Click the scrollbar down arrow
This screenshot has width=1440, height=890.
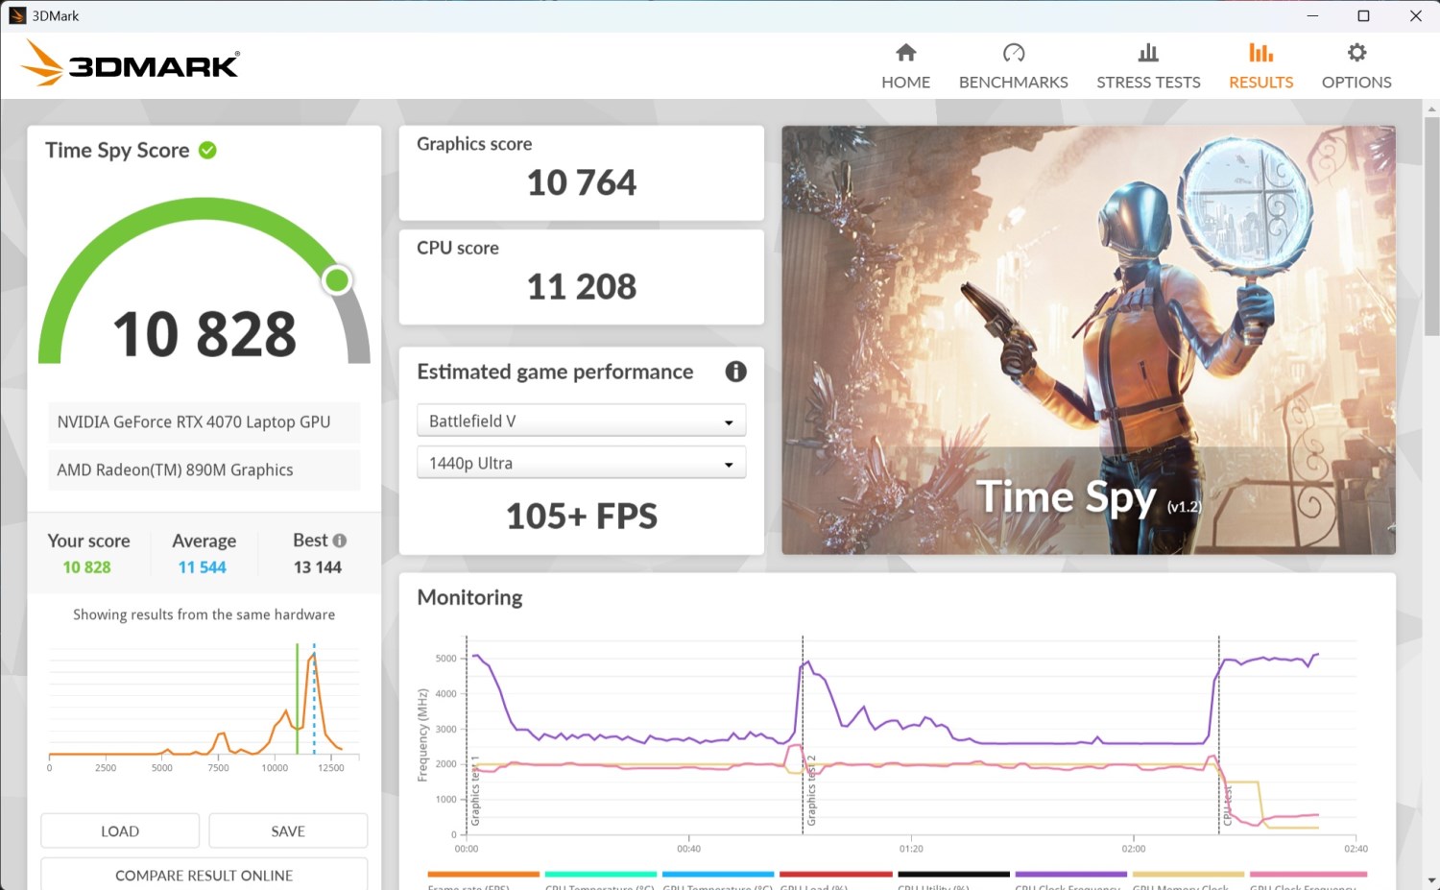pyautogui.click(x=1431, y=880)
